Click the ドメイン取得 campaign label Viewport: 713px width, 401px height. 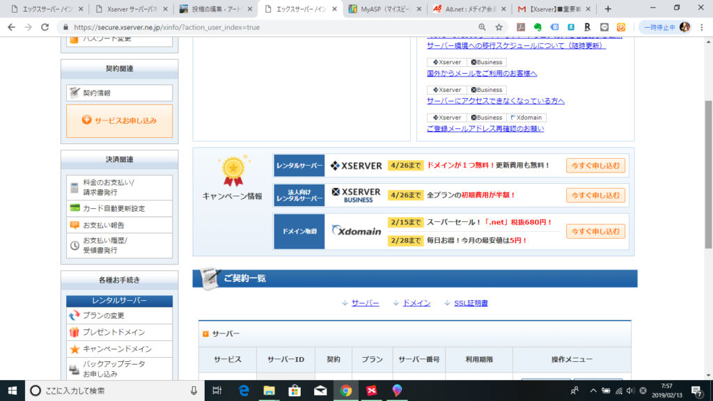tap(299, 231)
